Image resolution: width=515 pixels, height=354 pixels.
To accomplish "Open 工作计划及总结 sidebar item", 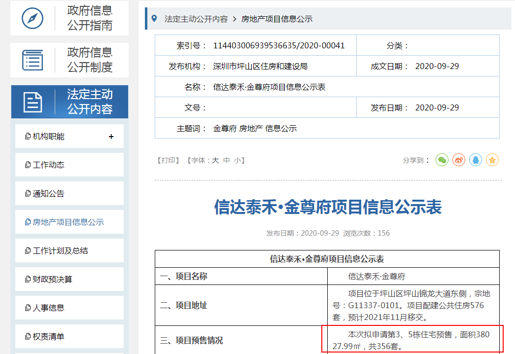I will [69, 250].
